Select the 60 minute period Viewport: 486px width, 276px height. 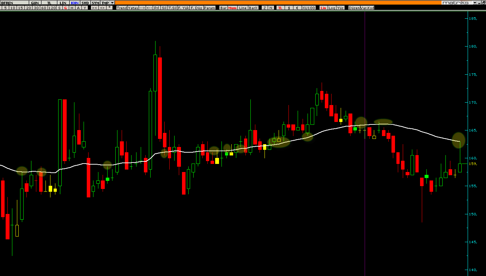(x=43, y=8)
